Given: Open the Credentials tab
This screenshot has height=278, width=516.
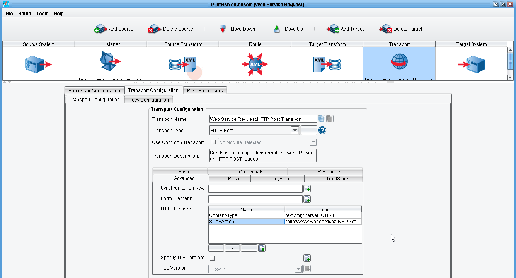Looking at the screenshot, I should [x=248, y=171].
